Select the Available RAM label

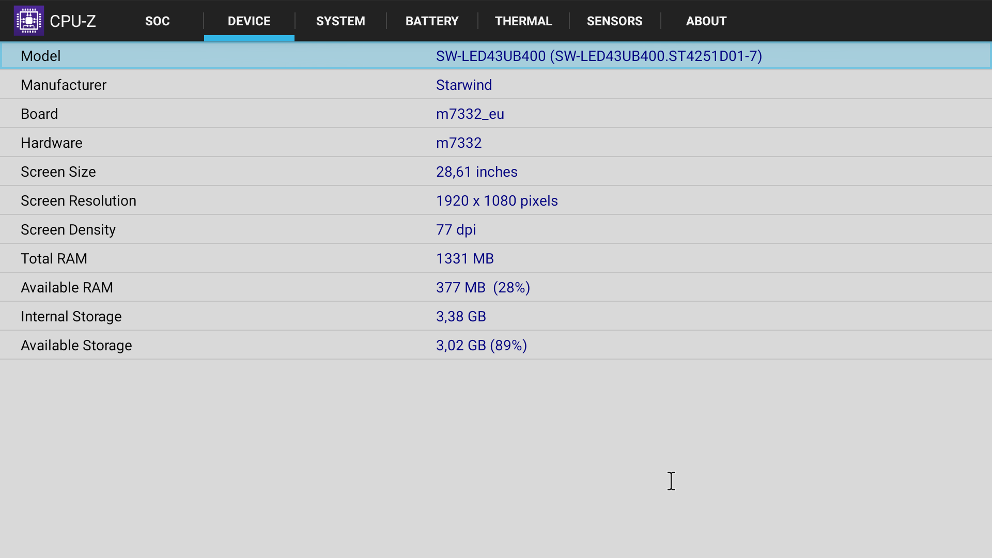coord(67,287)
